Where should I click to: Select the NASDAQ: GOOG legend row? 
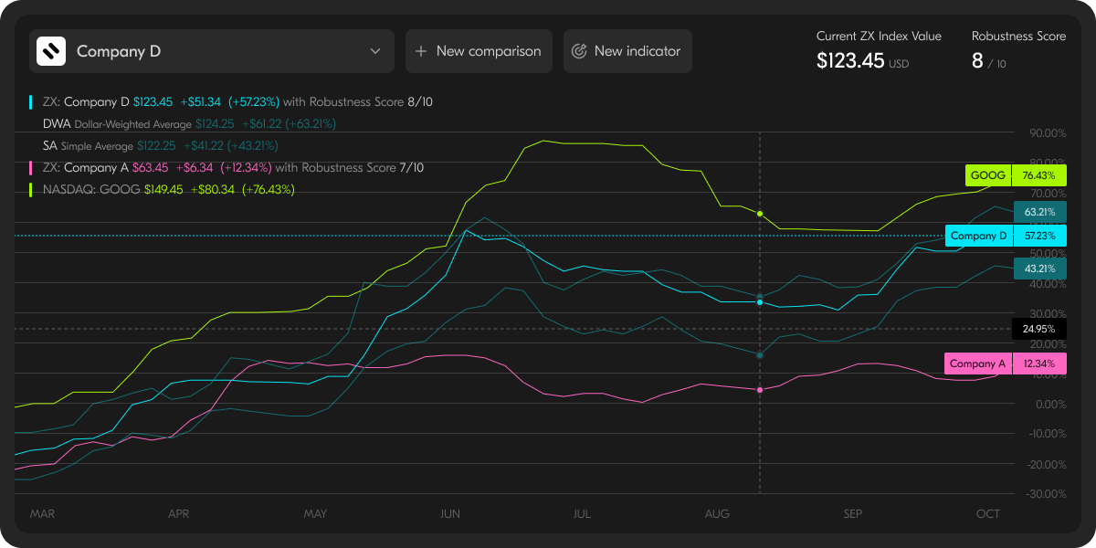coord(162,190)
